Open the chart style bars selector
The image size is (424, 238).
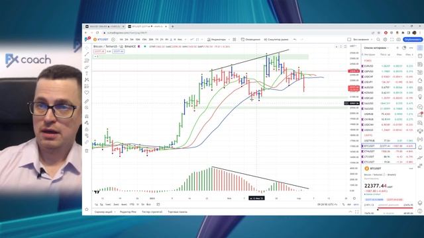coord(192,40)
